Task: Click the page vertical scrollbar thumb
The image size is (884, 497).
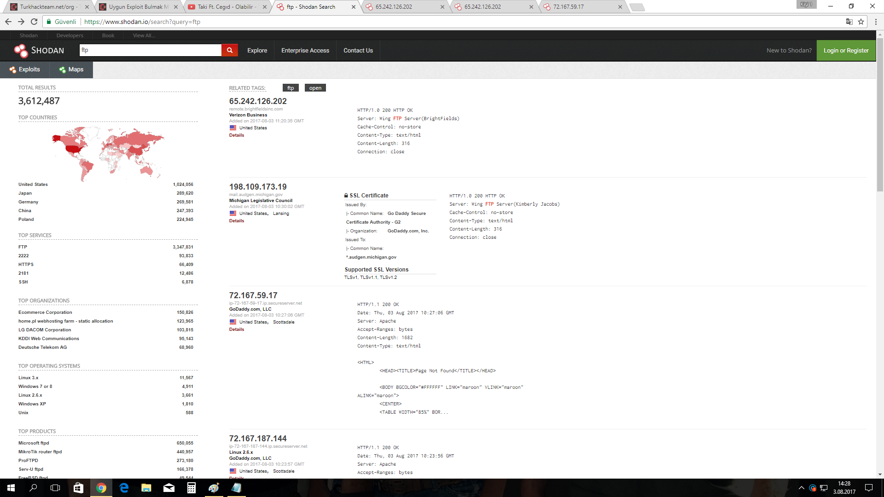Action: [x=880, y=114]
